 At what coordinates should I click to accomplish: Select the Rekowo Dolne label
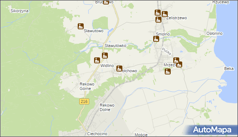click(x=107, y=107)
